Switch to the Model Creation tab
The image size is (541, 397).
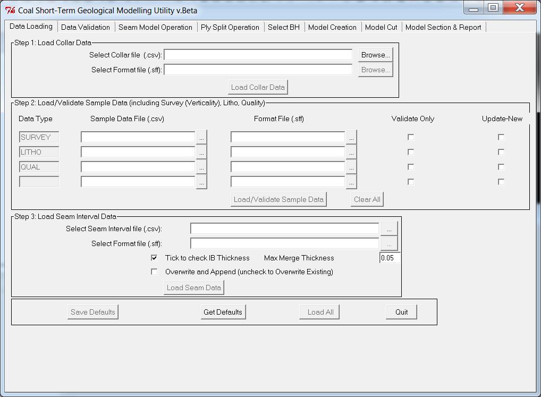pos(332,26)
